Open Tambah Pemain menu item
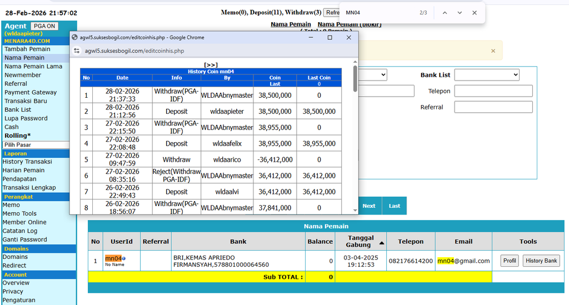Screen dimensions: 569x305 [27, 49]
